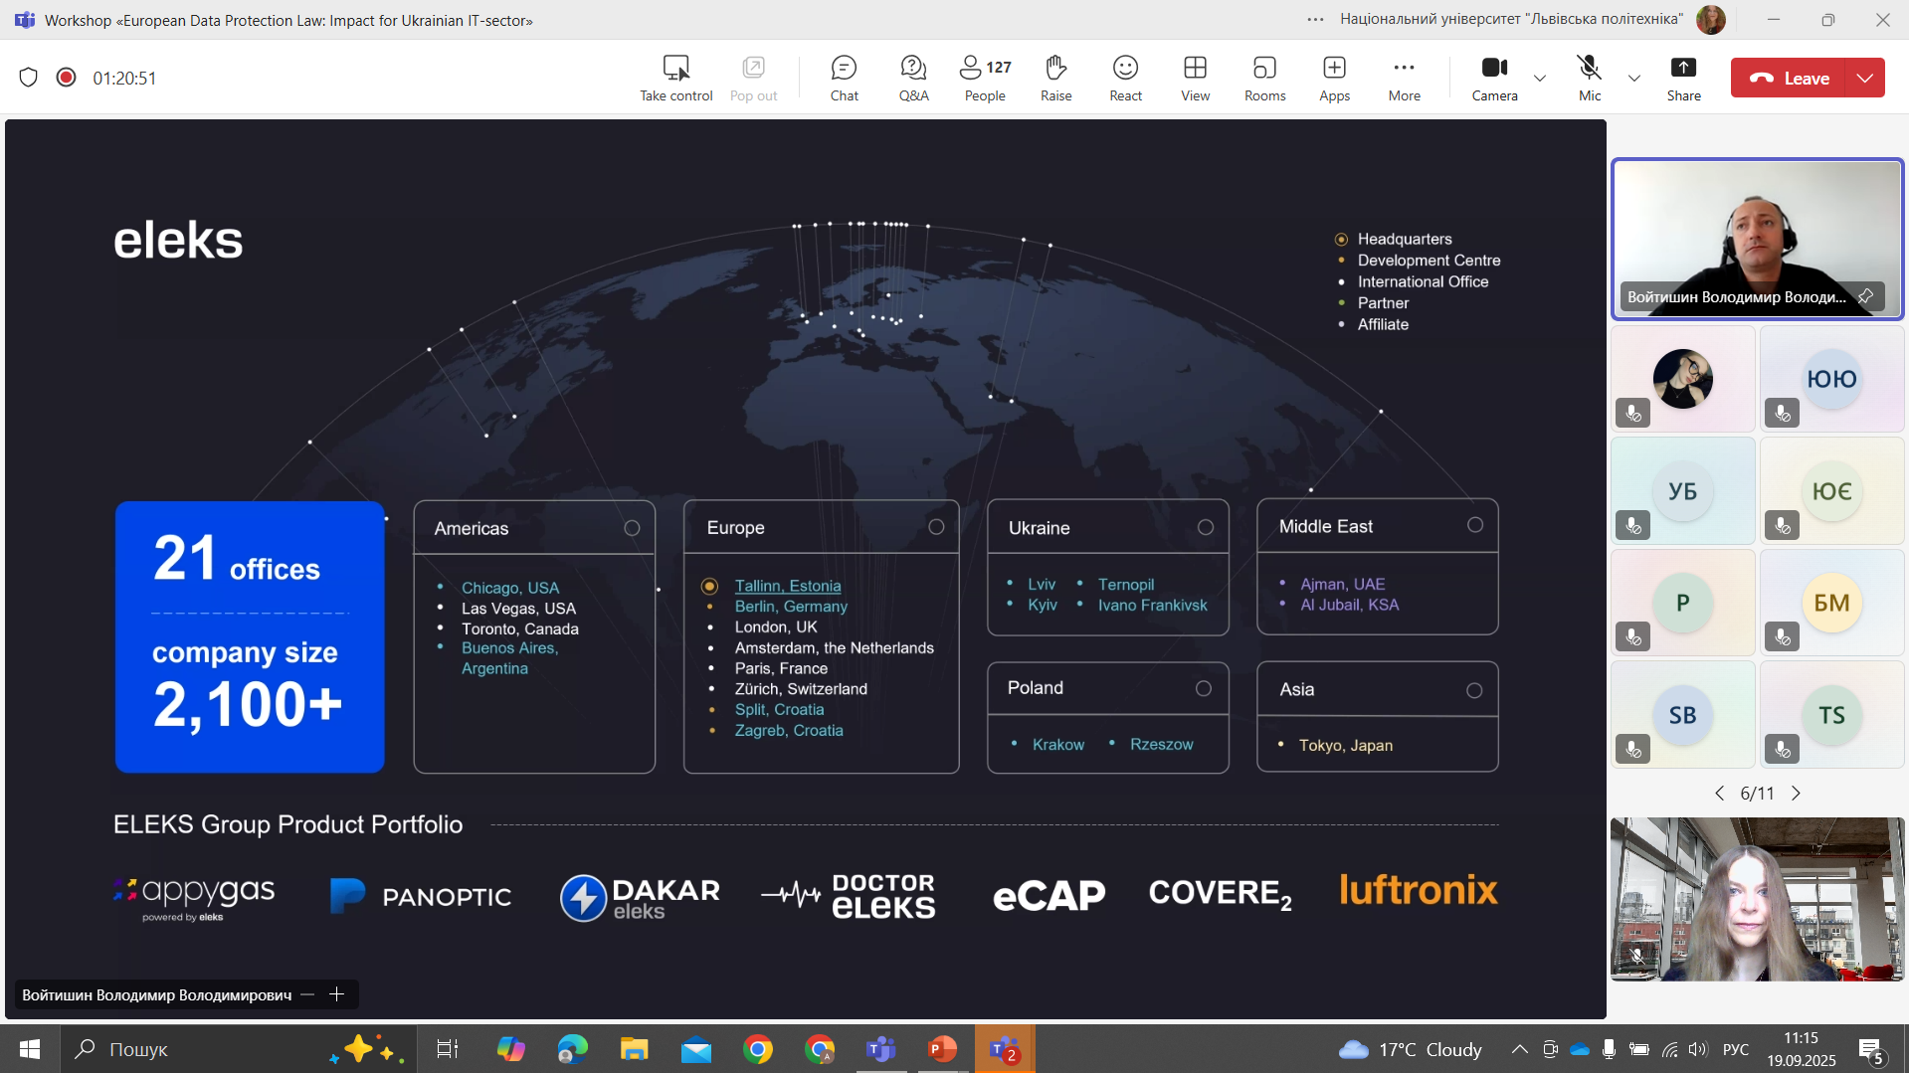Select the БМ participant tile
Viewport: 1909px width, 1073px height.
point(1831,603)
